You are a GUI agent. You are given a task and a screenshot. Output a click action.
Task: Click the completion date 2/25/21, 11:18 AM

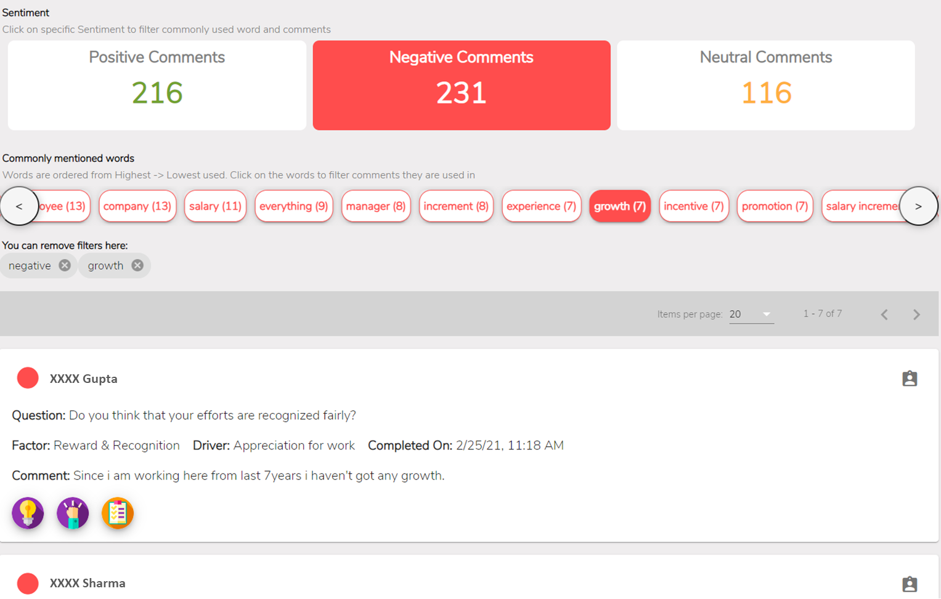pos(510,445)
